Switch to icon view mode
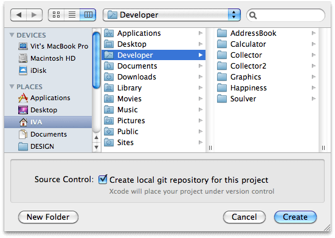The image size is (335, 238). (x=56, y=15)
